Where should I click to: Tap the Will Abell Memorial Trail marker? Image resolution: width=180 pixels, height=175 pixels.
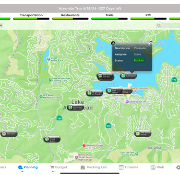click(41, 96)
